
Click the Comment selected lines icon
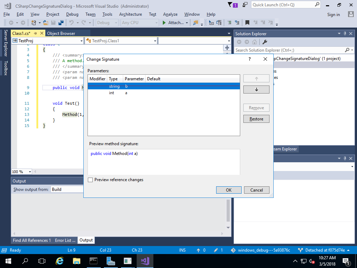[x=229, y=23]
